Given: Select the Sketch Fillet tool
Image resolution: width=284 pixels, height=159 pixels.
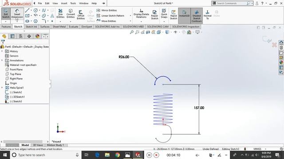Looking at the screenshot, I should [44, 21].
